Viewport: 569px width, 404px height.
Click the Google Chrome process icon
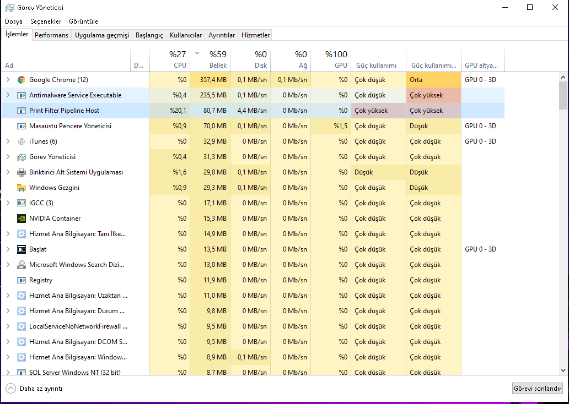22,80
